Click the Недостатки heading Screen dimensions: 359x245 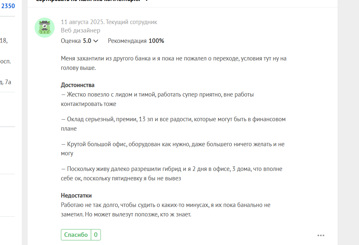(76, 196)
